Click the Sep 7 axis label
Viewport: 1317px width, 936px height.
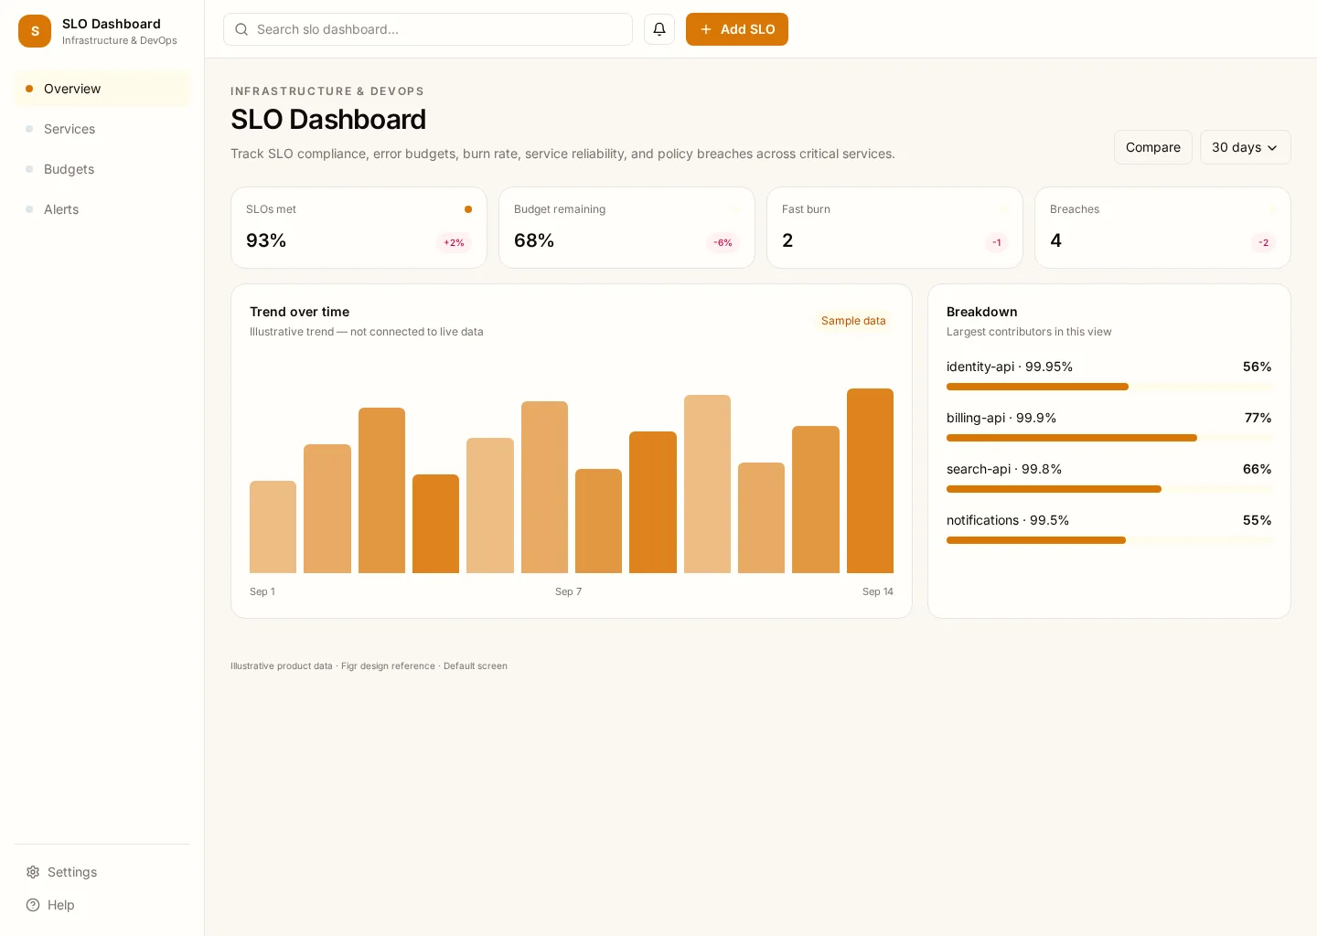[x=568, y=591]
